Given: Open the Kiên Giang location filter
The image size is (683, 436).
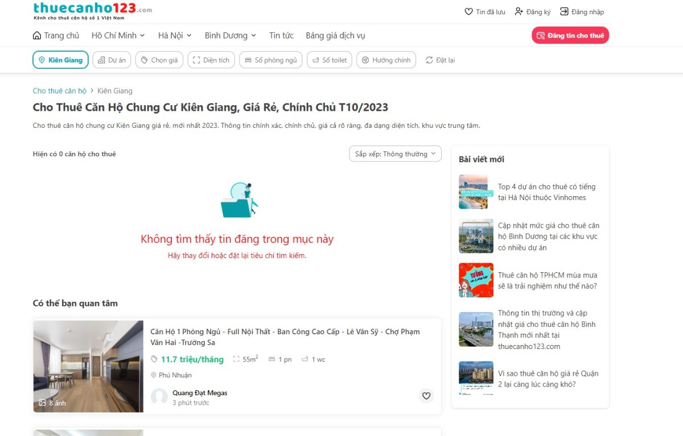Looking at the screenshot, I should [x=60, y=60].
